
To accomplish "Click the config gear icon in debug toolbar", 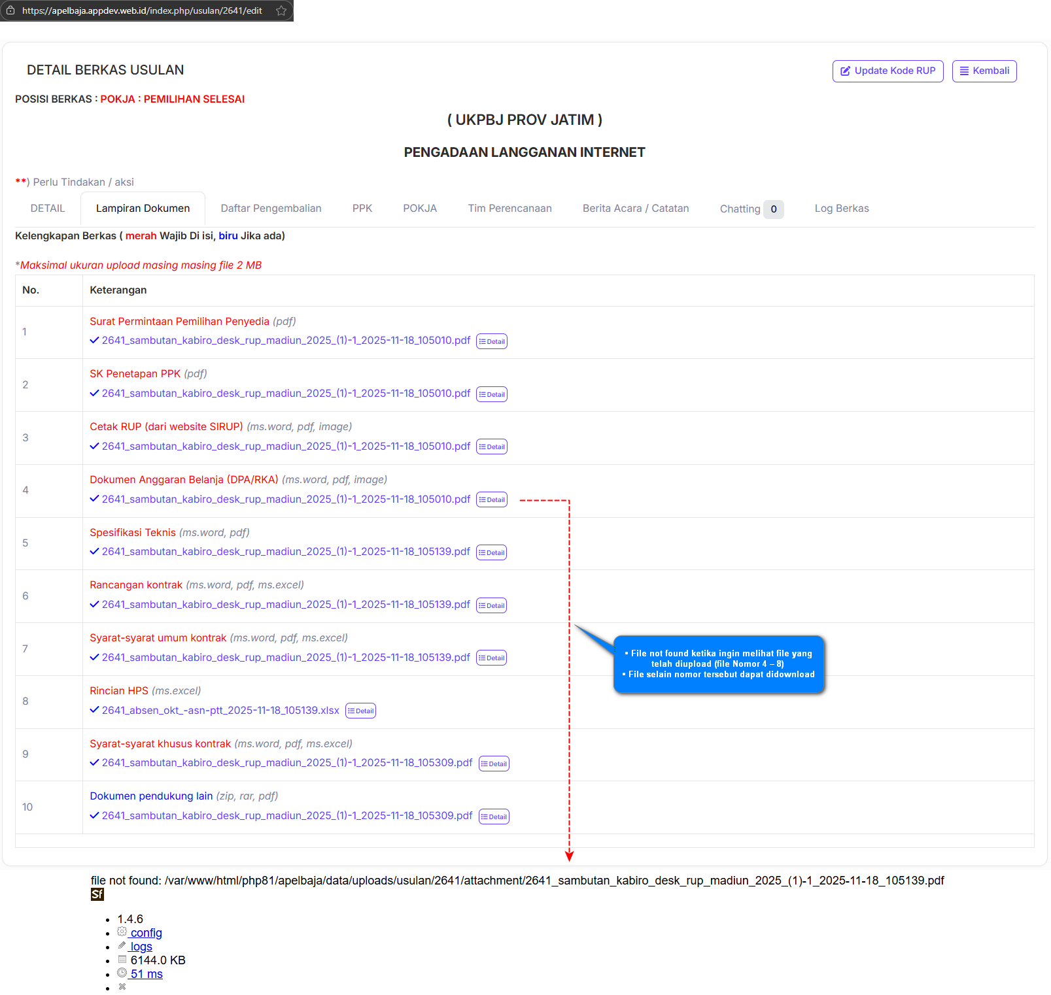I will pyautogui.click(x=122, y=932).
